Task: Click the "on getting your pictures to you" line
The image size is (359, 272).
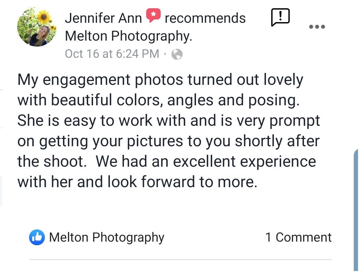Action: click(x=168, y=141)
